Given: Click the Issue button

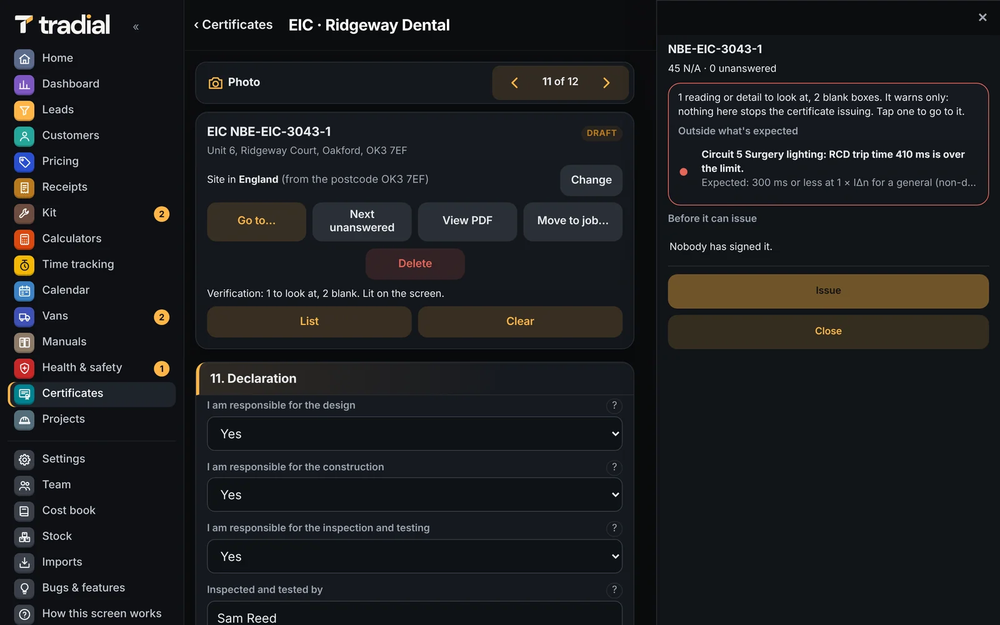Looking at the screenshot, I should click(828, 291).
